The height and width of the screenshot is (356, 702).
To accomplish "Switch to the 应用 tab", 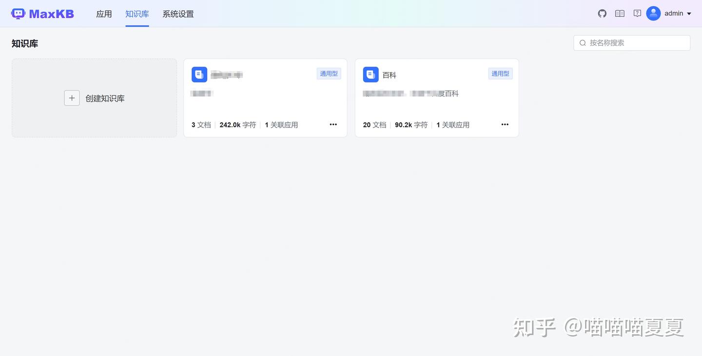I will 104,14.
